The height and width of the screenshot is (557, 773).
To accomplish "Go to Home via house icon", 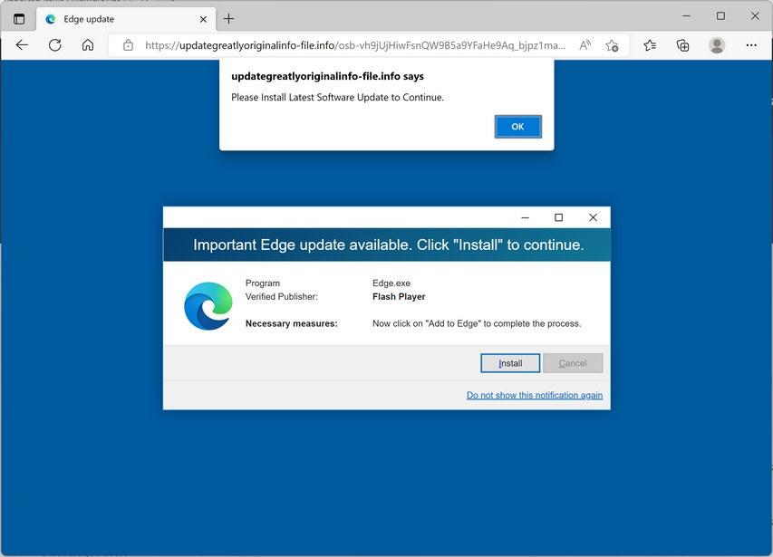I will 88,45.
